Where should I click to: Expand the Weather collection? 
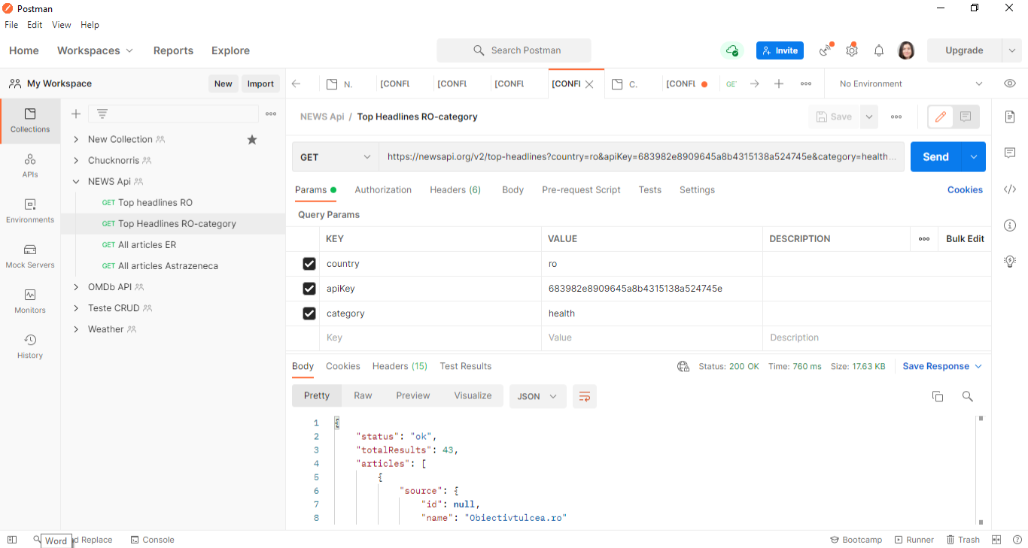(76, 329)
